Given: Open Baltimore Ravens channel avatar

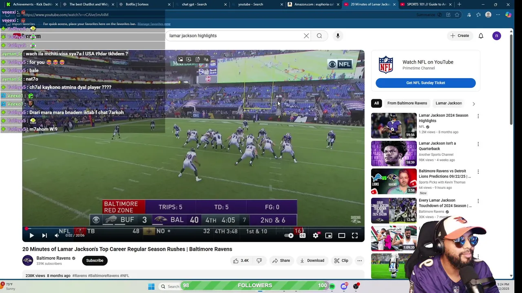Looking at the screenshot, I should click(28, 260).
